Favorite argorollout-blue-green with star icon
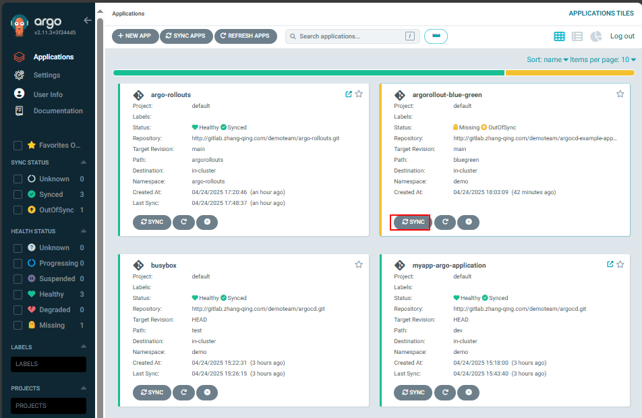The image size is (642, 418). pos(620,94)
